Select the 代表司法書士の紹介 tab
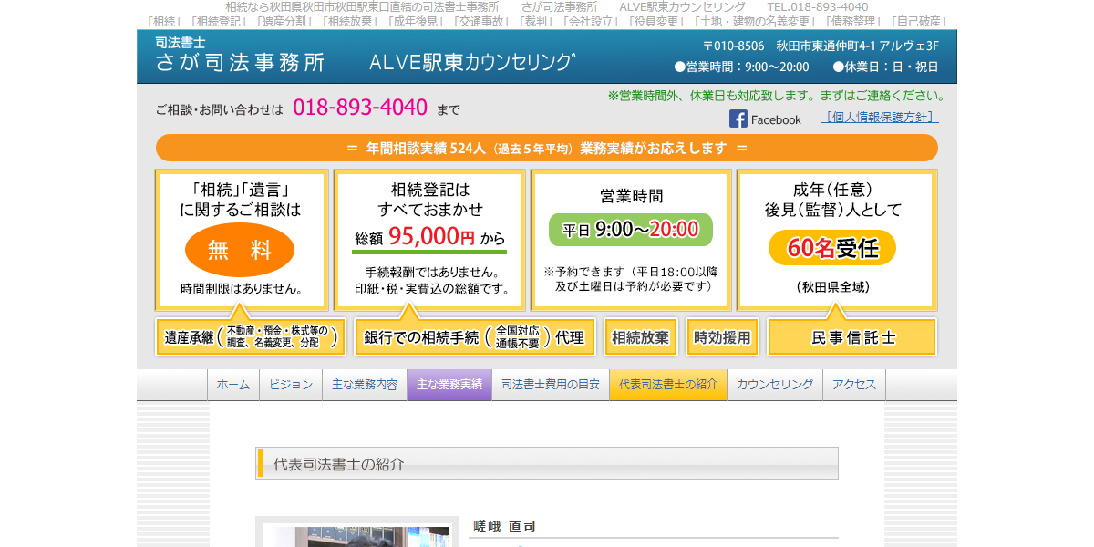The width and height of the screenshot is (1094, 547). pyautogui.click(x=669, y=384)
